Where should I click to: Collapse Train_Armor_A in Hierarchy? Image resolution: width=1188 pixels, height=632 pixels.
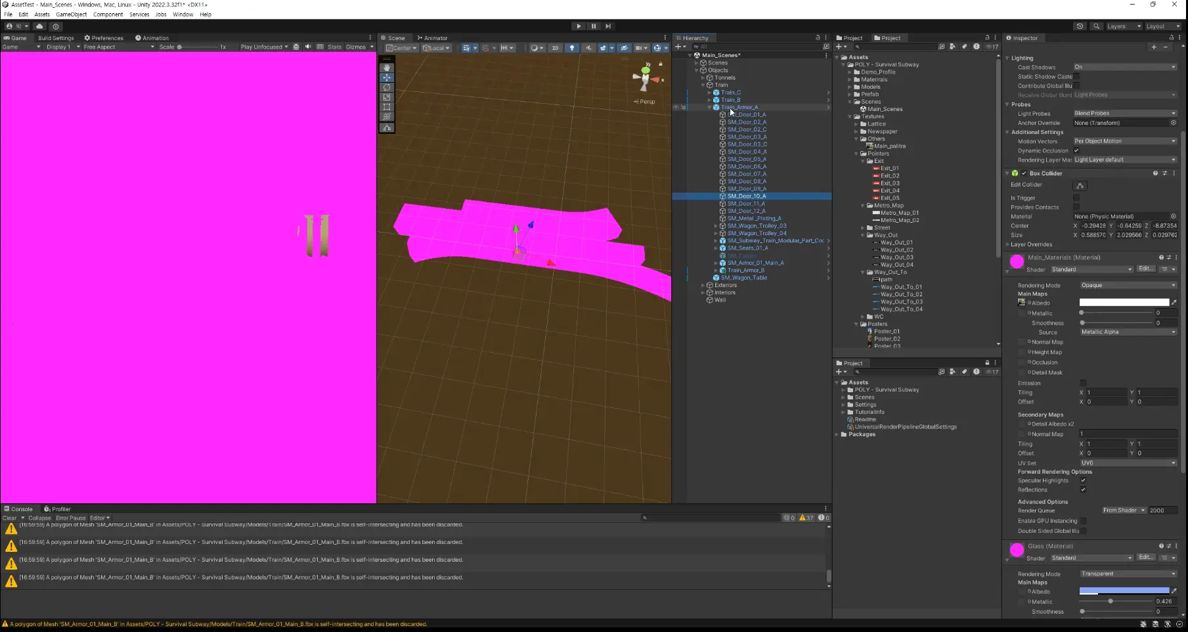click(709, 107)
